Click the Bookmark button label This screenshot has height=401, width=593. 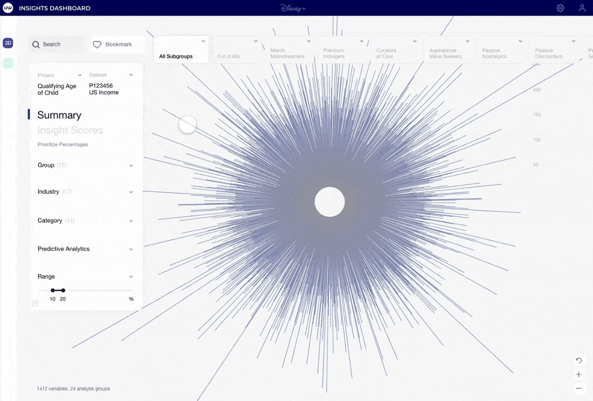[x=119, y=44]
